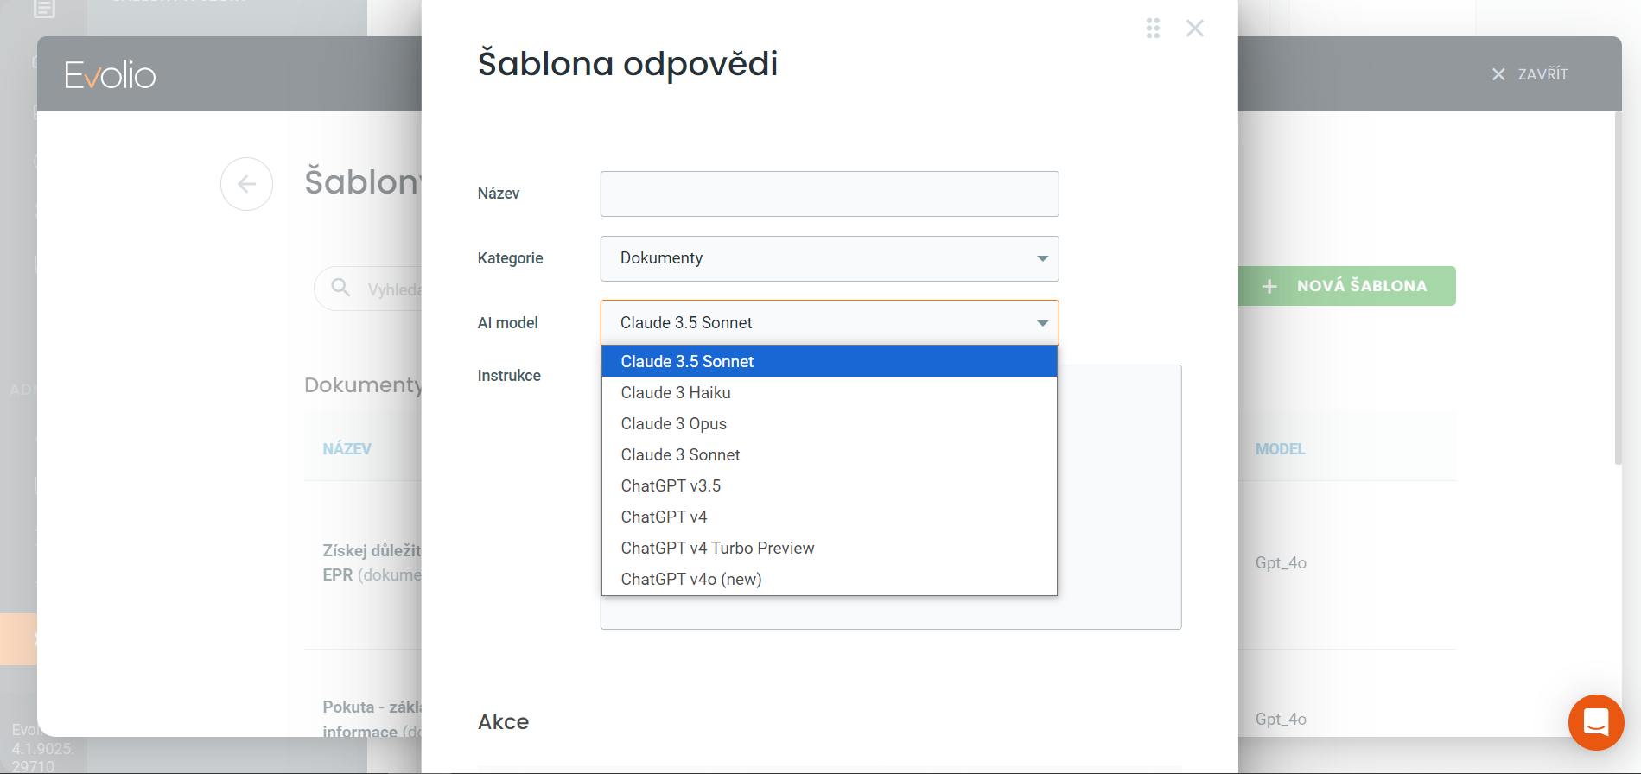
Task: Collapse the AI model dropdown arrow
Action: click(1042, 323)
